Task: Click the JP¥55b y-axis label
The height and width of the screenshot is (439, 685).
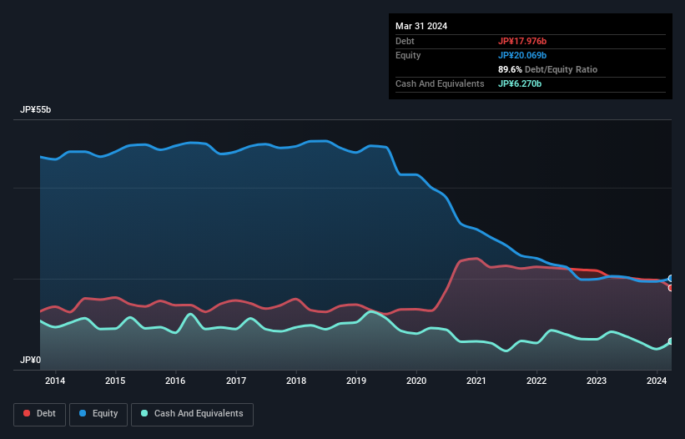Action: [35, 109]
